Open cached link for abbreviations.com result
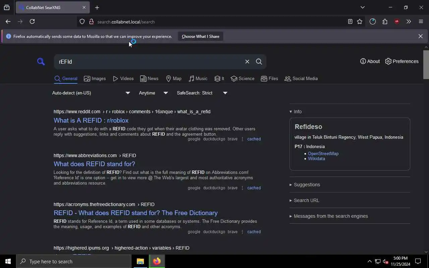 [x=254, y=188]
